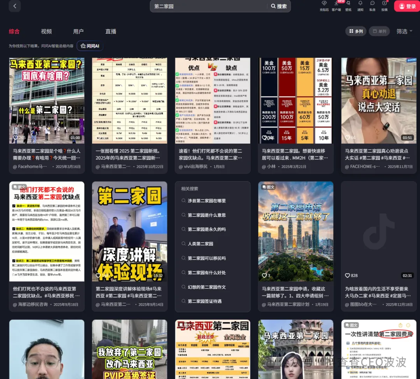Switch to the 视频 tab
The width and height of the screenshot is (420, 379).
[x=46, y=31]
